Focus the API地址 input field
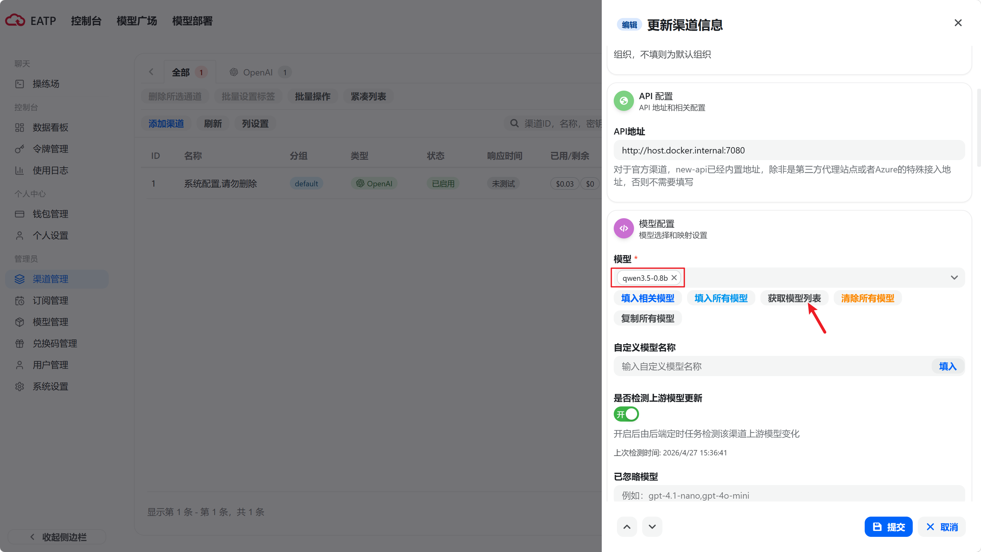This screenshot has width=981, height=552. point(789,150)
